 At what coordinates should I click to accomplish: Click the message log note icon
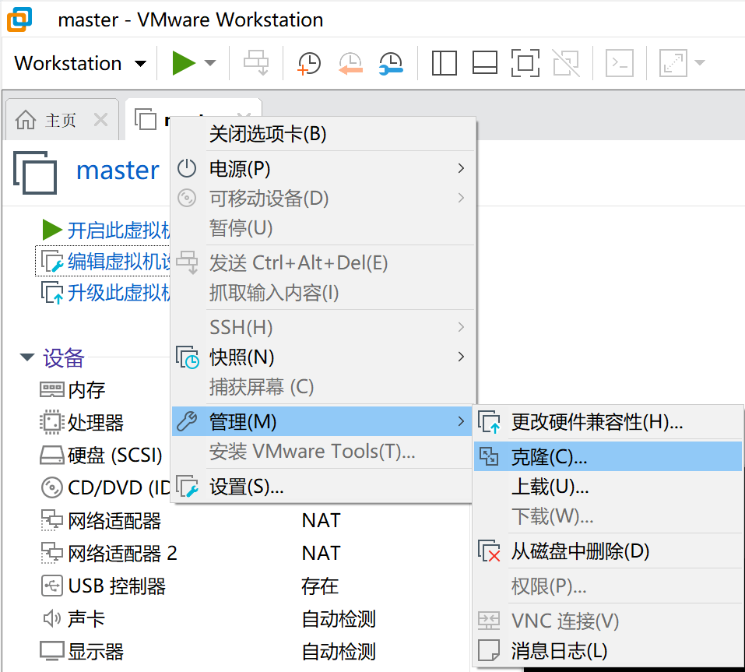pos(489,650)
